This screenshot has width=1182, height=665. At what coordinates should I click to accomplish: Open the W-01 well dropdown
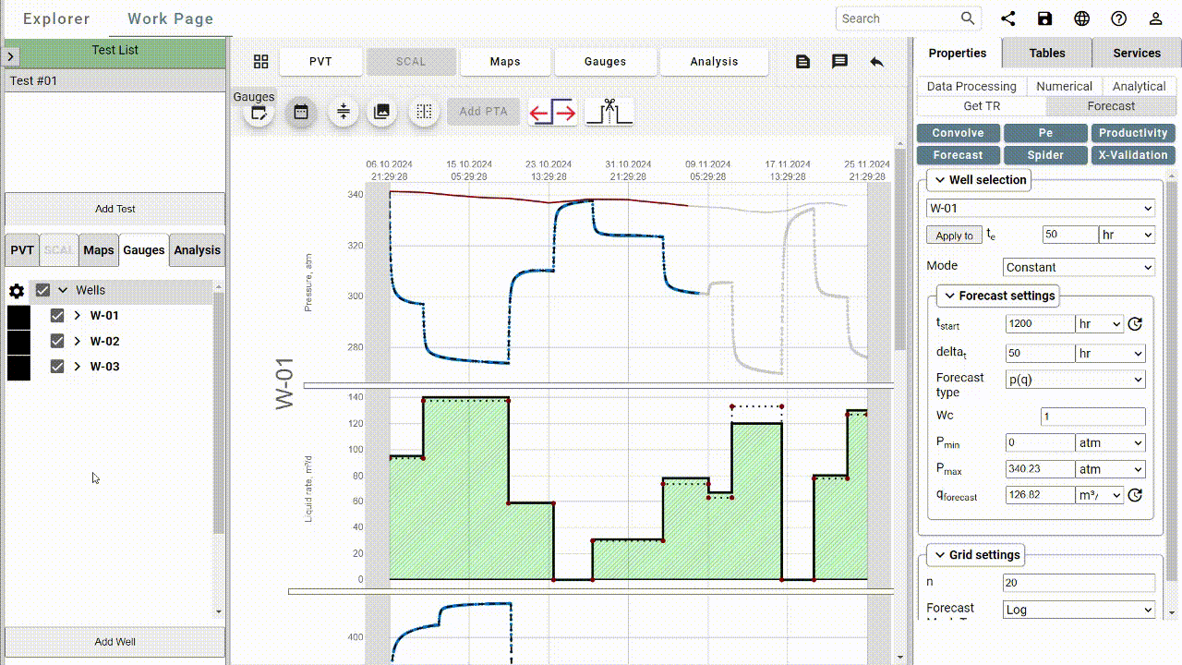coord(1041,209)
